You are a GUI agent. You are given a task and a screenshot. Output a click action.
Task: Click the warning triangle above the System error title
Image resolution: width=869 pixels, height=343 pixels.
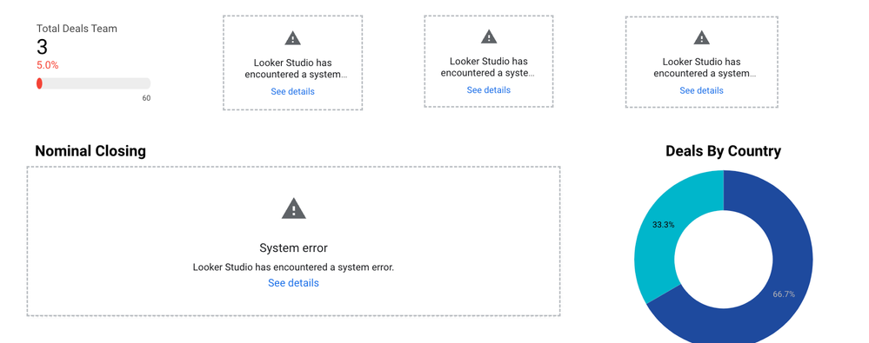[294, 208]
